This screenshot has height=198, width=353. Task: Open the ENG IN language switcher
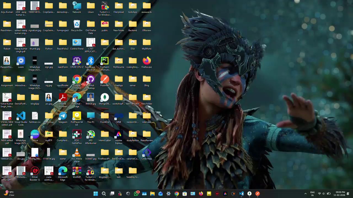(x=312, y=194)
